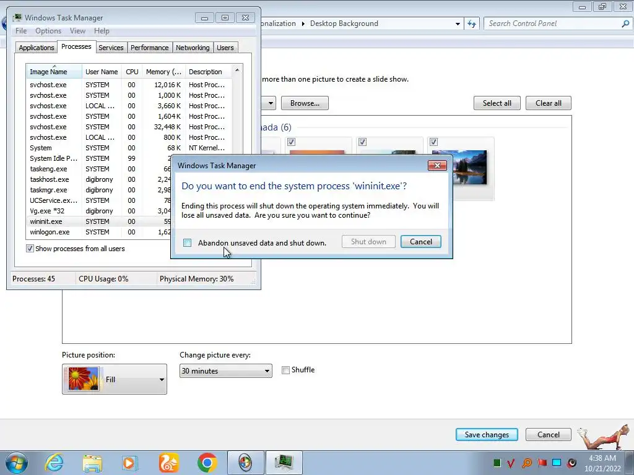Open Windows Media Player taskbar icon
Screen dimensions: 634x475
click(130, 463)
